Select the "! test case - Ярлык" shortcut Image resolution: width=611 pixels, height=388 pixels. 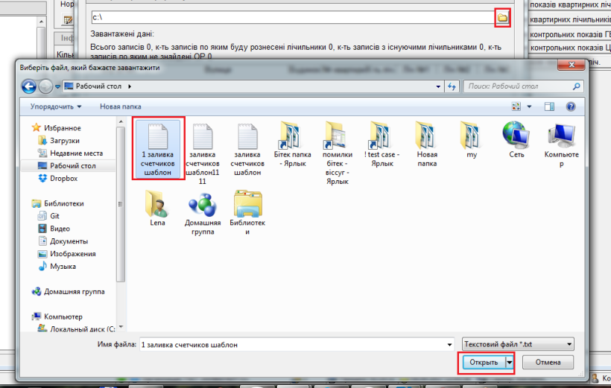pyautogui.click(x=382, y=147)
